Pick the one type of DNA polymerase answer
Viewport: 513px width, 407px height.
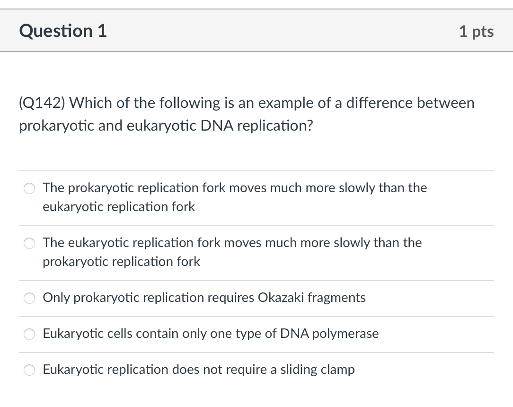(29, 335)
